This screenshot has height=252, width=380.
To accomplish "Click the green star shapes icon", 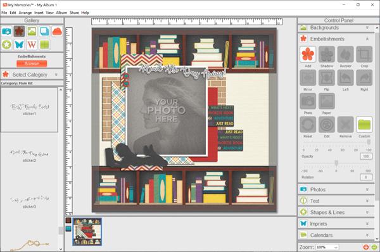I will (x=6, y=44).
